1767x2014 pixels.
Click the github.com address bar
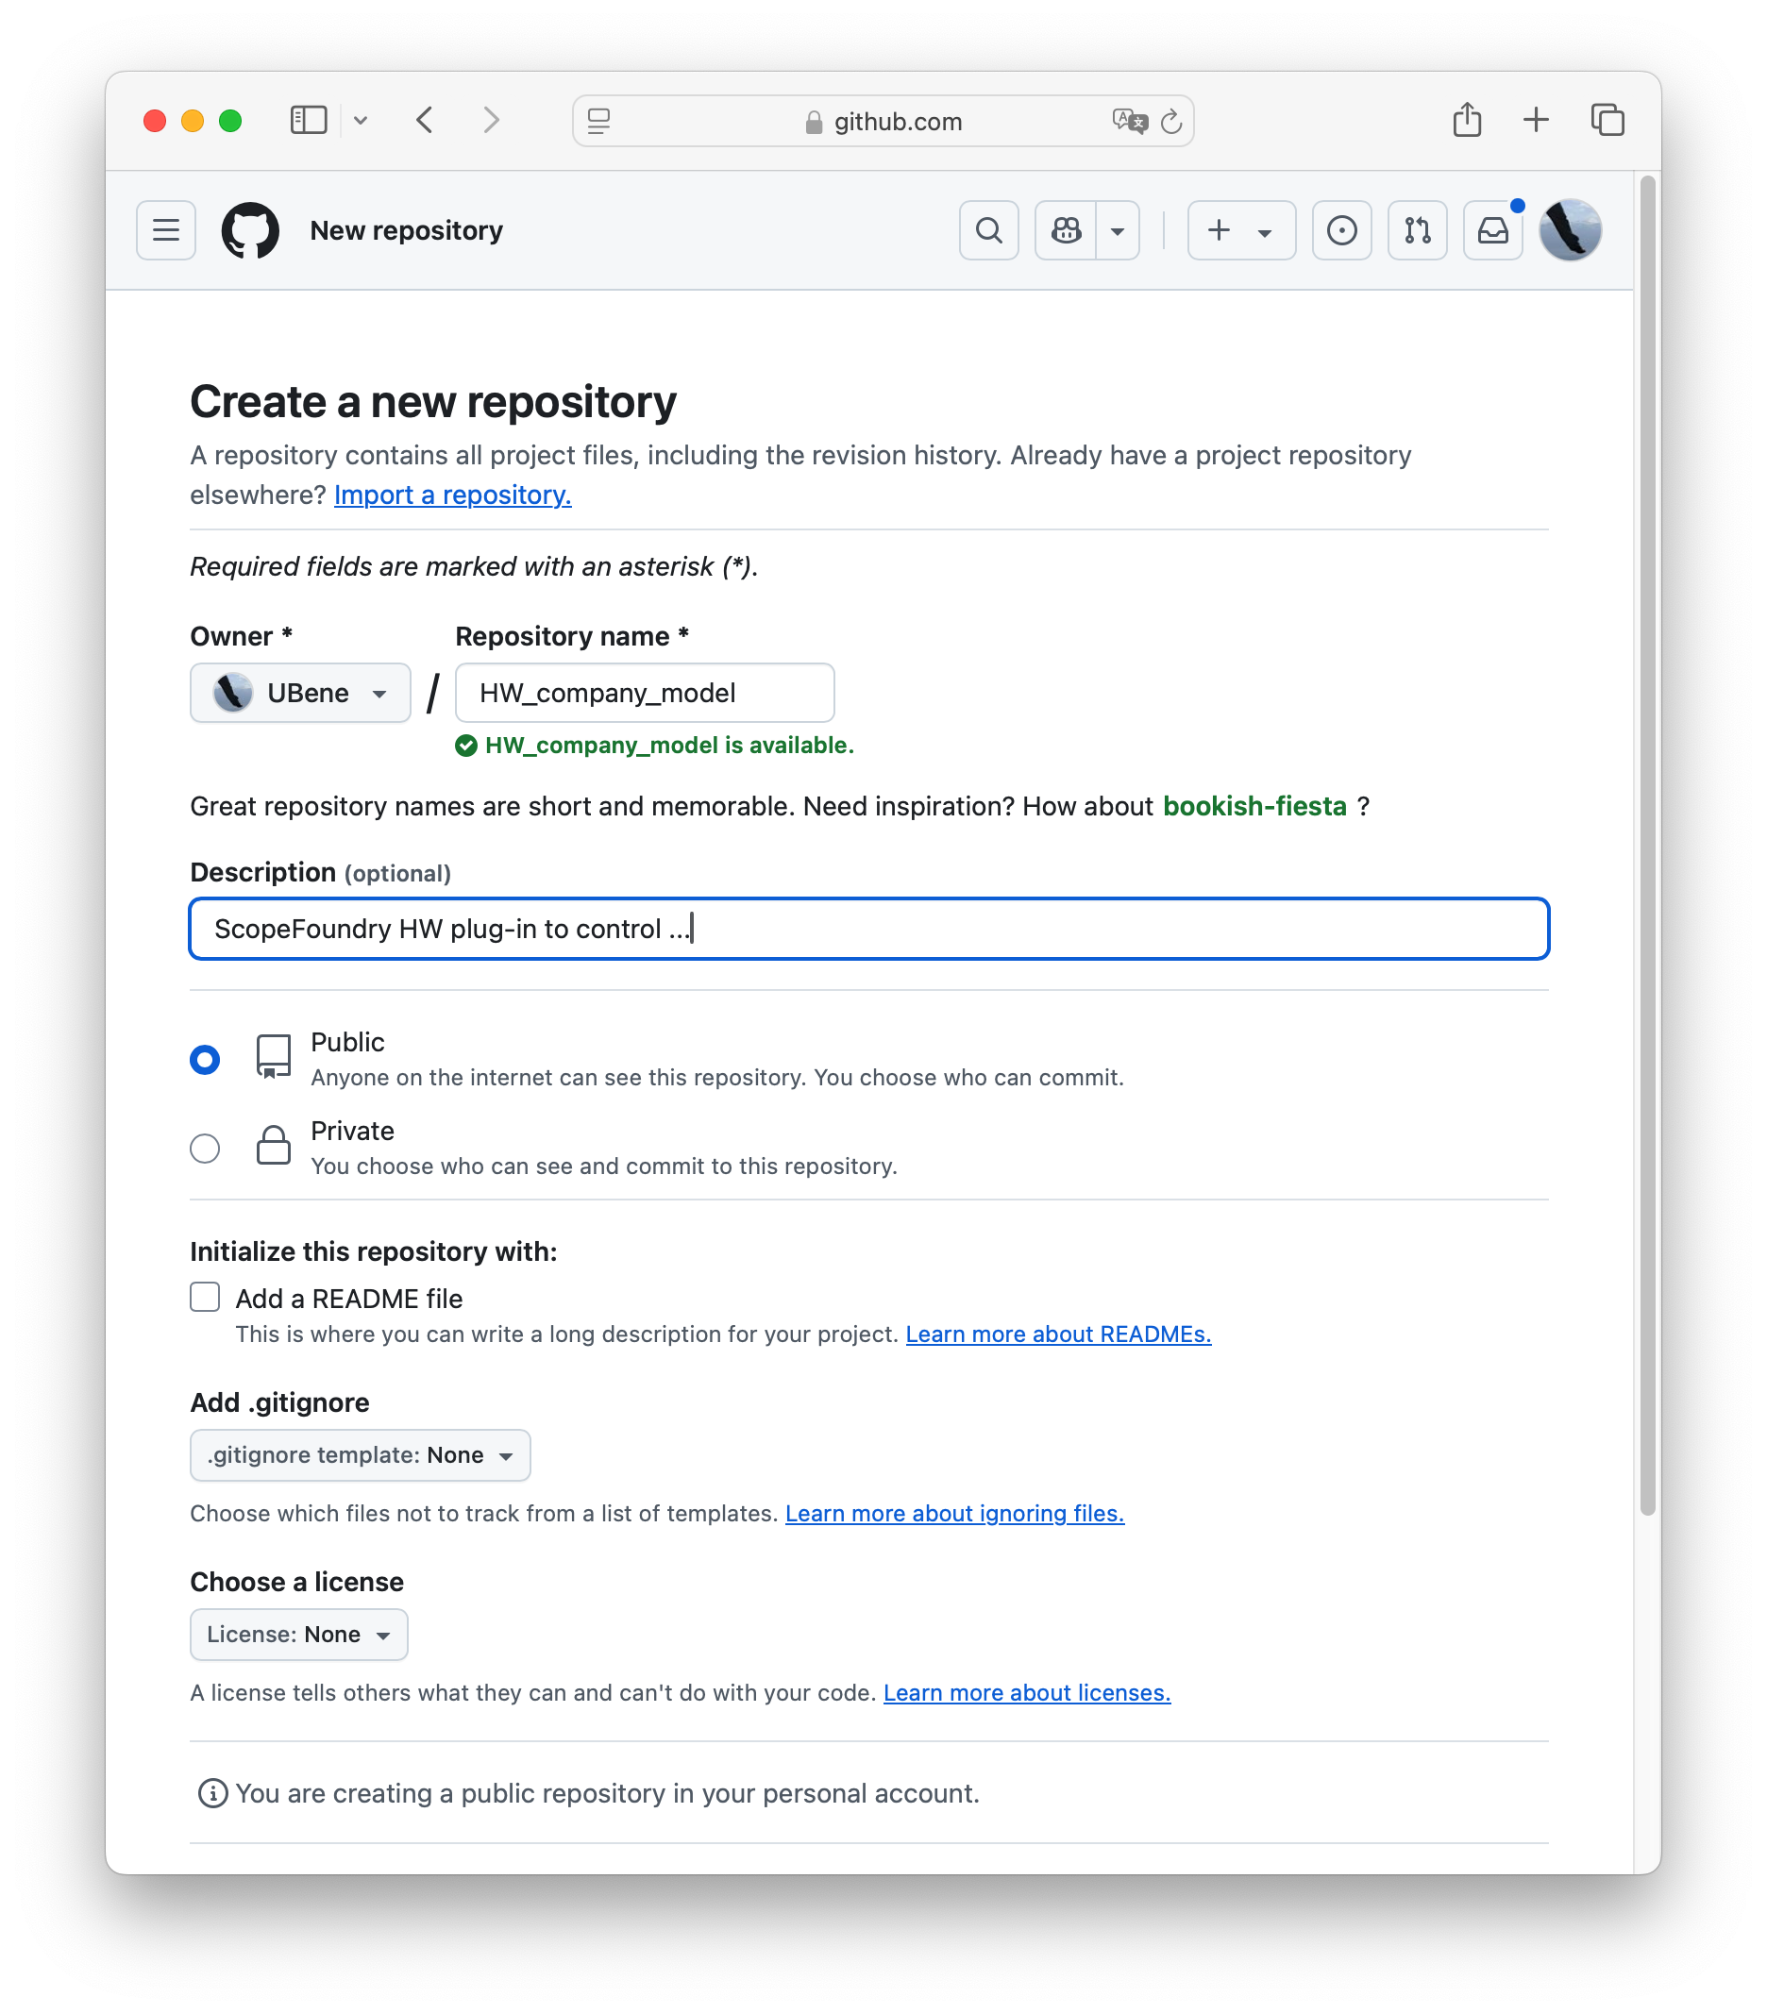click(883, 121)
